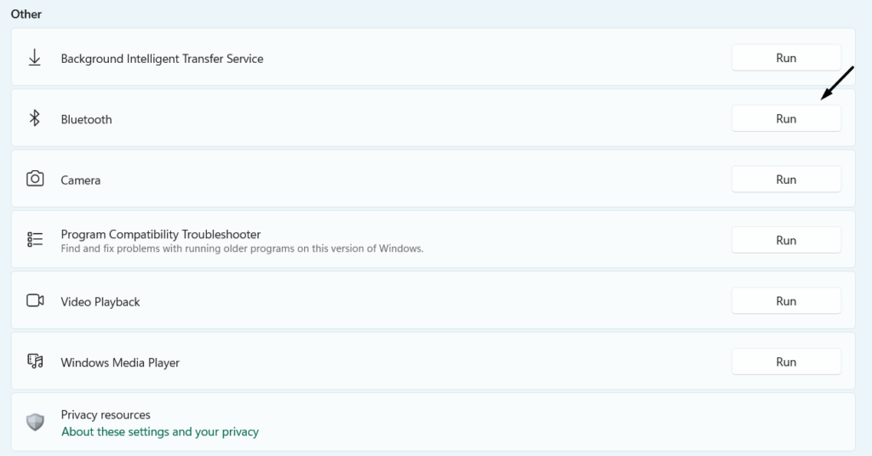Run the Video Playback troubleshooter
This screenshot has height=456, width=872.
click(x=786, y=301)
